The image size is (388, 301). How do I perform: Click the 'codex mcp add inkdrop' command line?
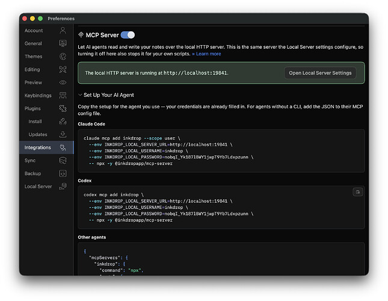click(x=114, y=194)
